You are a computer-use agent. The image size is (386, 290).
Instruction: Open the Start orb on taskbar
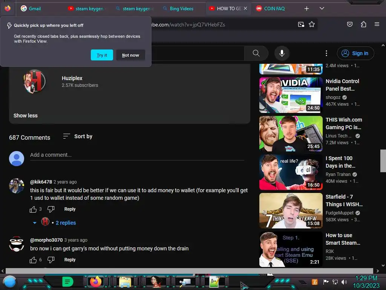coord(10,282)
